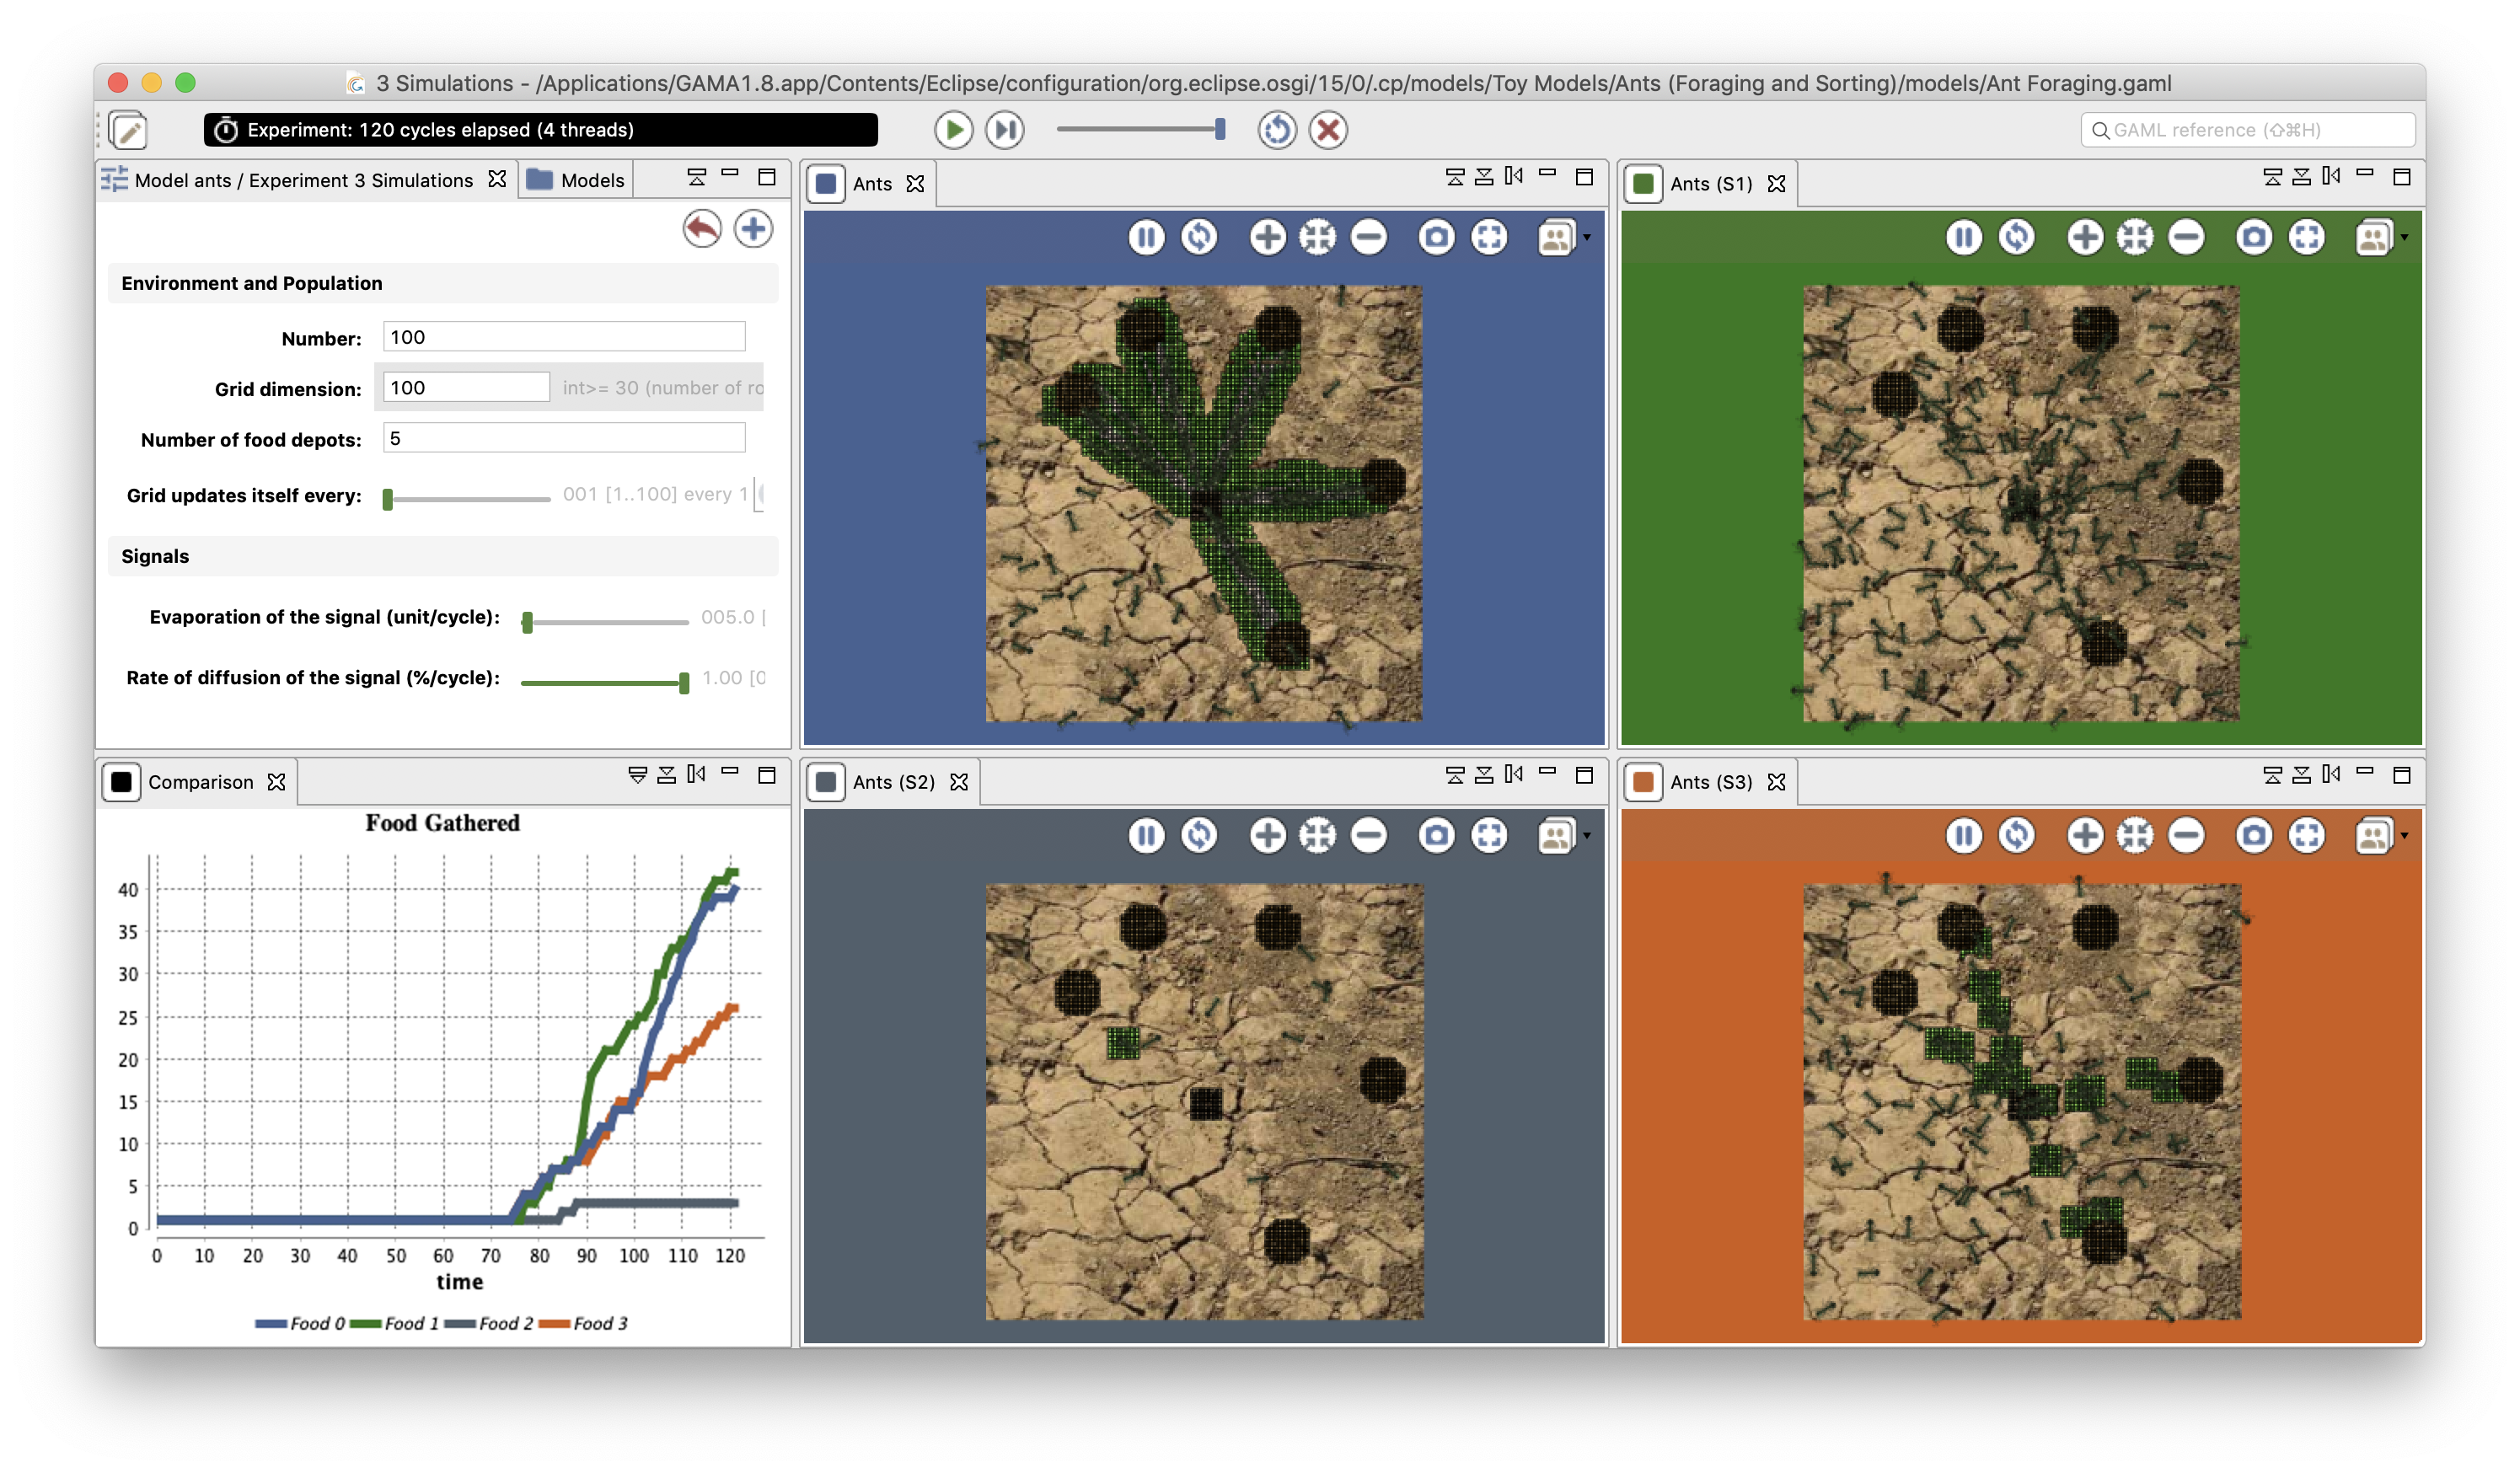Zoom in on the Ants (S2) display
This screenshot has height=1473, width=2520.
point(1268,836)
